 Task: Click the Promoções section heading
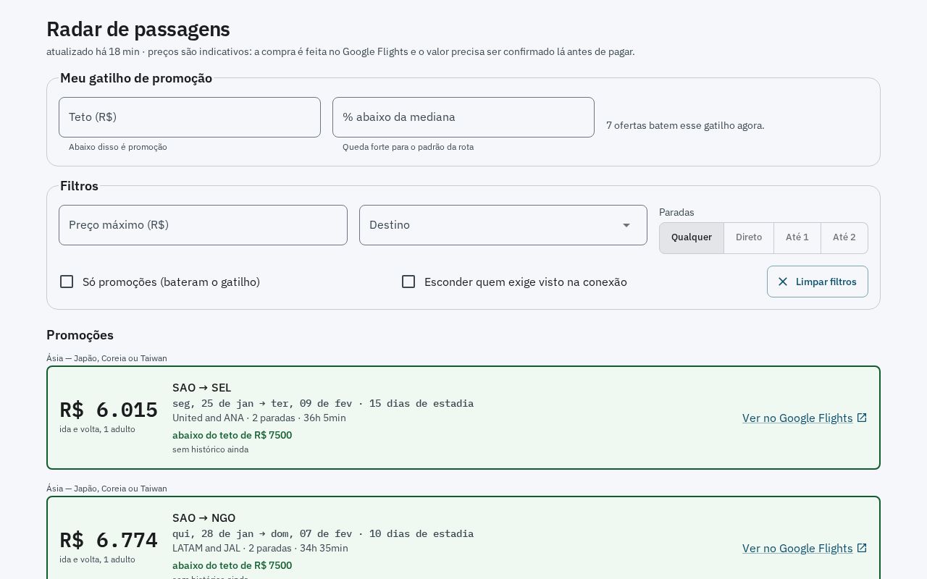[x=80, y=335]
